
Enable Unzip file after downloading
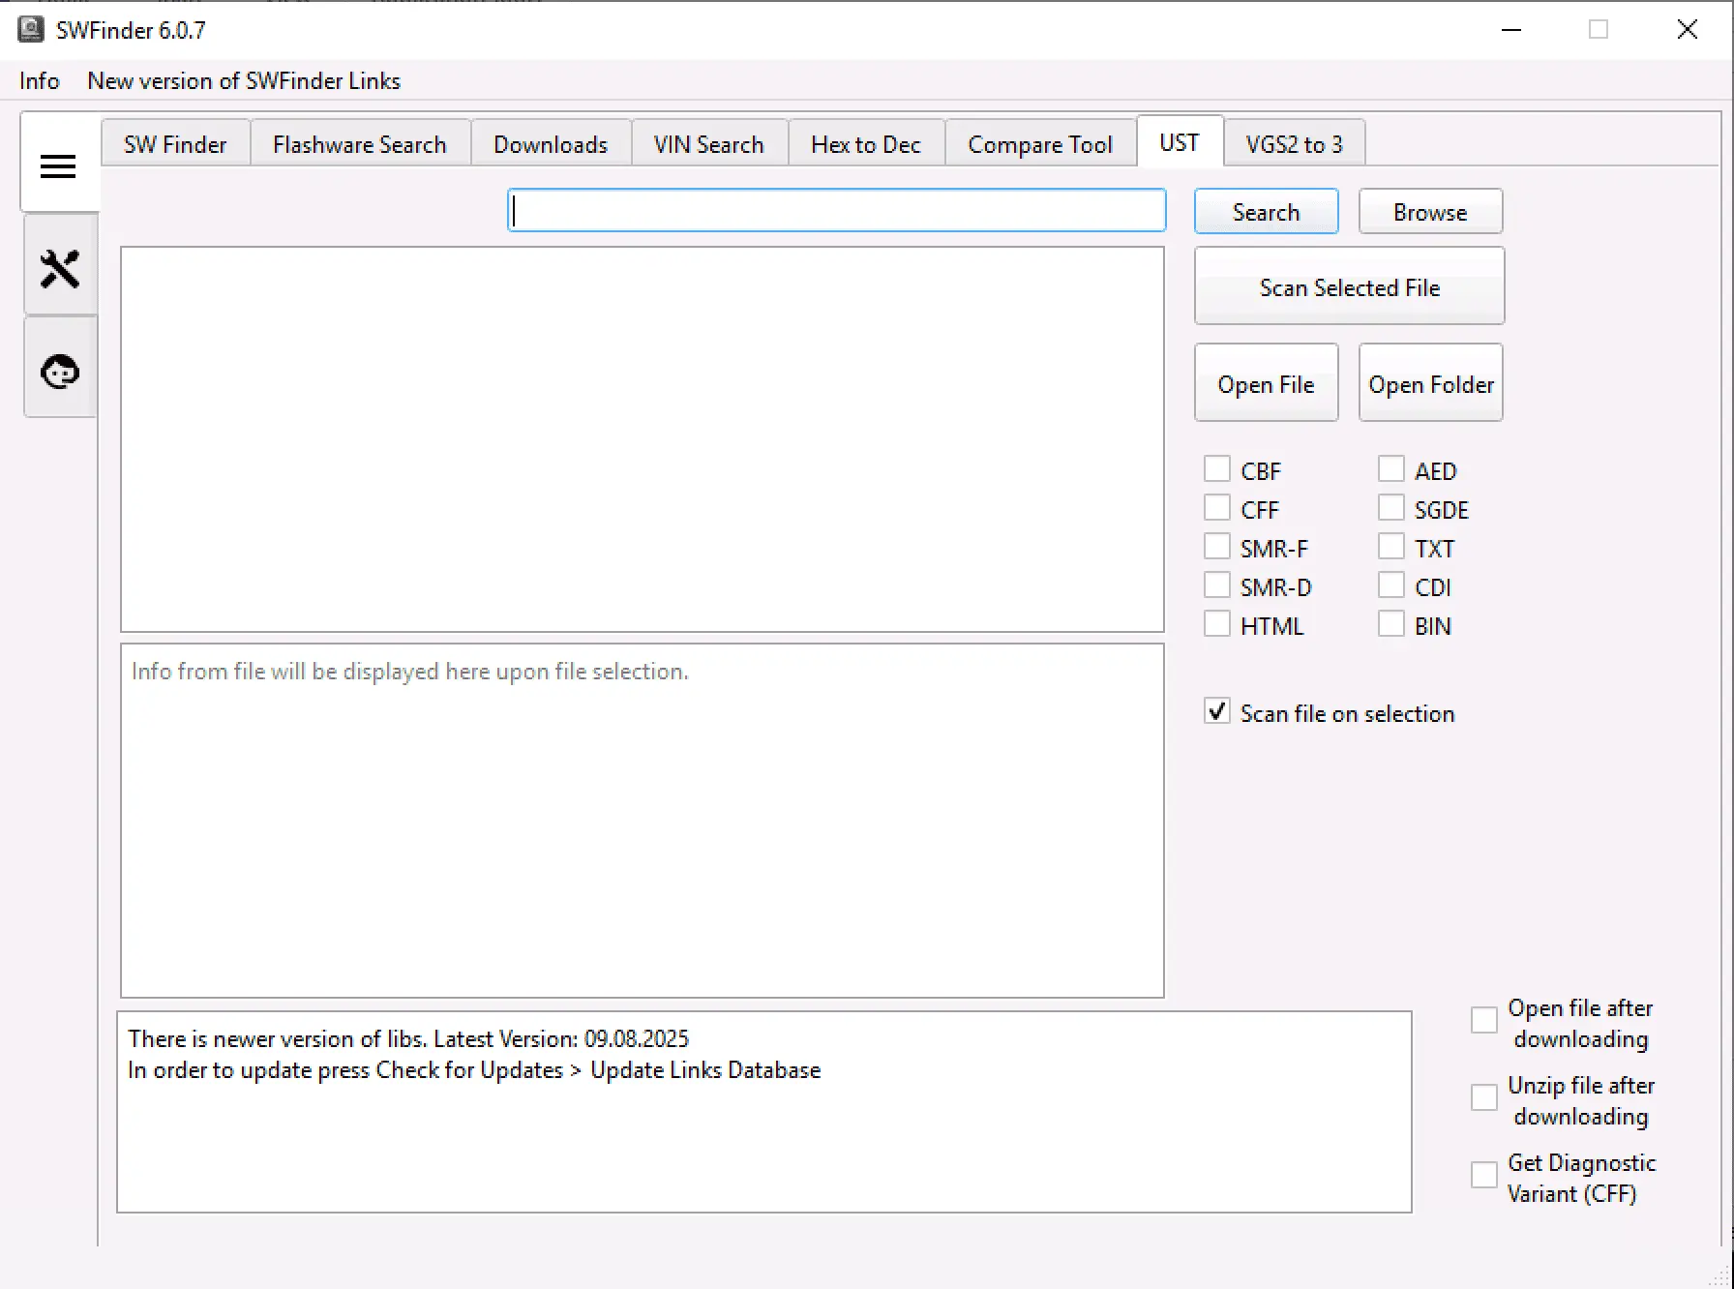[x=1484, y=1098]
